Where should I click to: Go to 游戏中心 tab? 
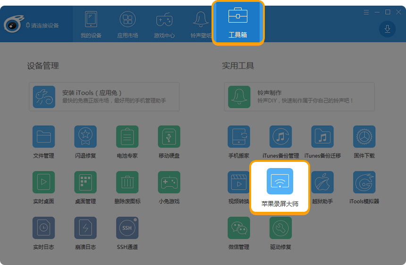click(x=164, y=24)
